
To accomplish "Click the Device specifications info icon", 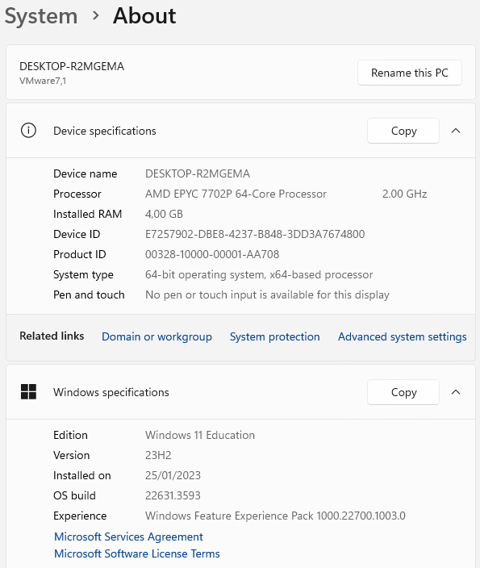I will tap(28, 131).
